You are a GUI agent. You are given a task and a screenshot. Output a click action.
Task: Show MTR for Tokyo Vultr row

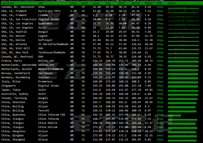(x=160, y=90)
